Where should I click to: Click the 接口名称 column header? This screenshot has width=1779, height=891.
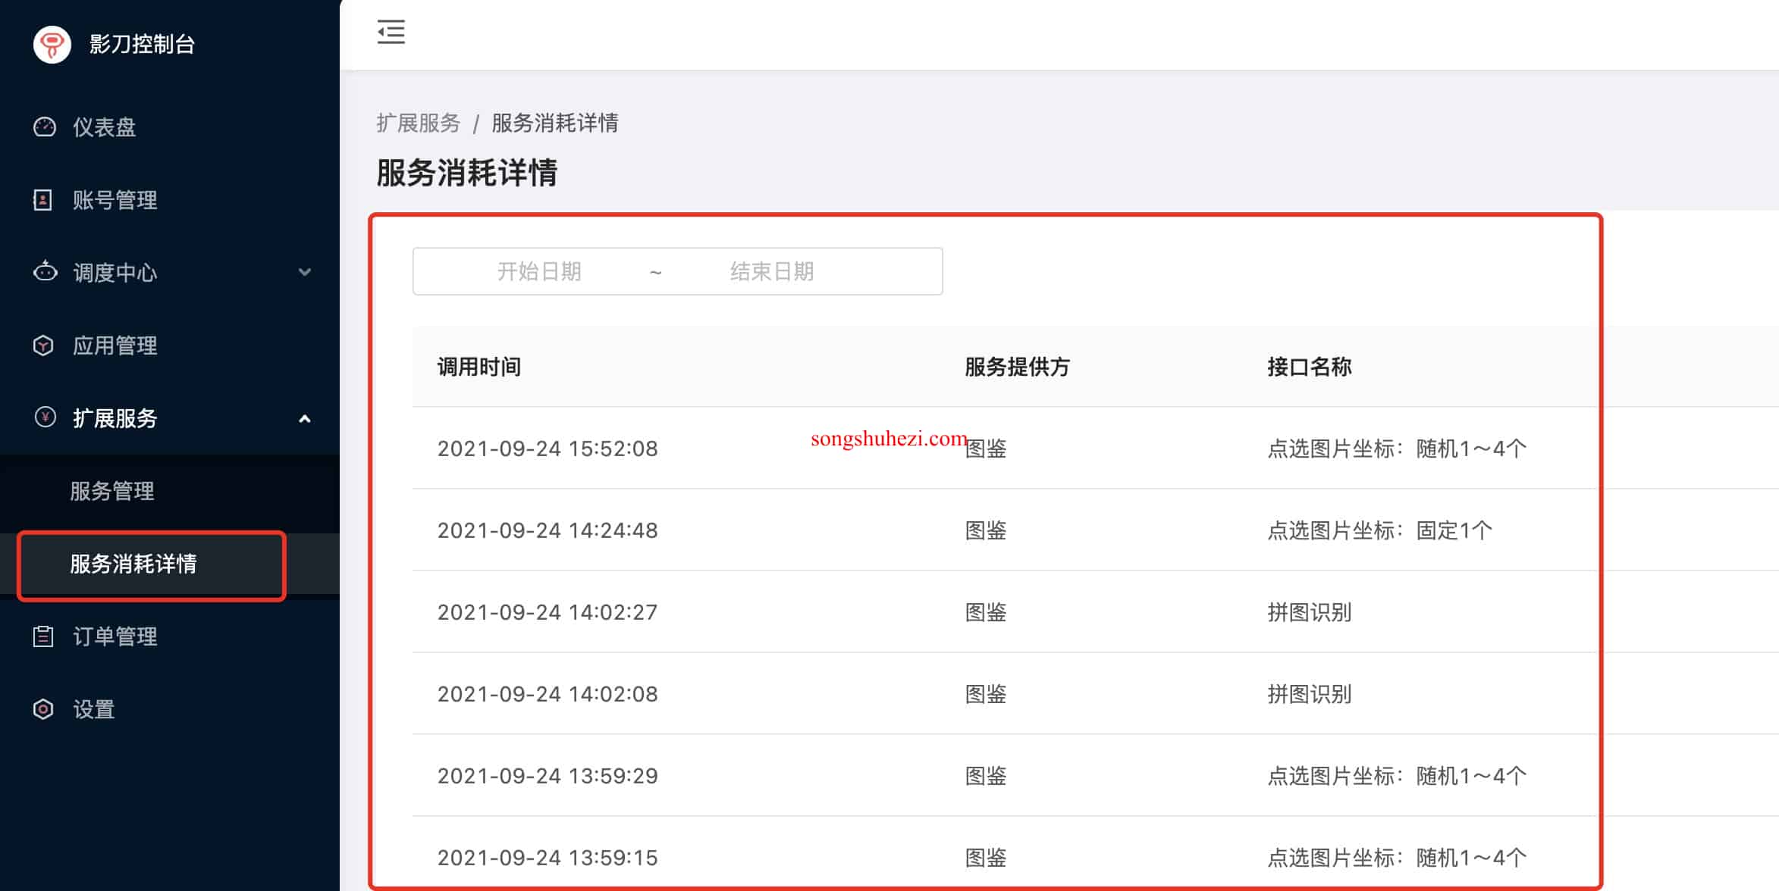coord(1310,367)
